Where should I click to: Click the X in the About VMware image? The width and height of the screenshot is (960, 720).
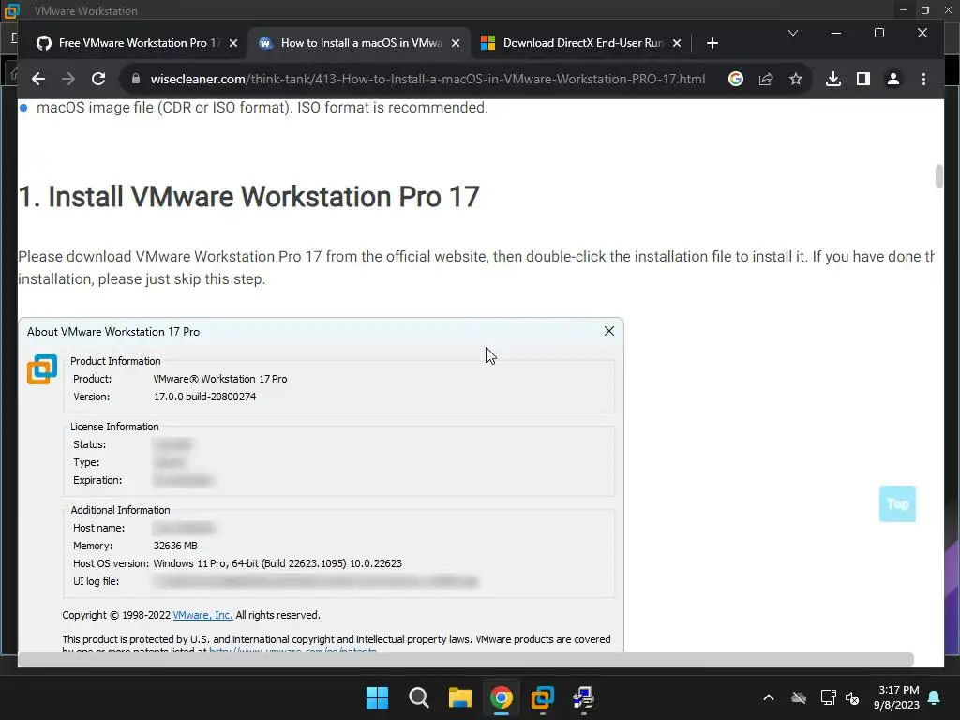point(609,331)
